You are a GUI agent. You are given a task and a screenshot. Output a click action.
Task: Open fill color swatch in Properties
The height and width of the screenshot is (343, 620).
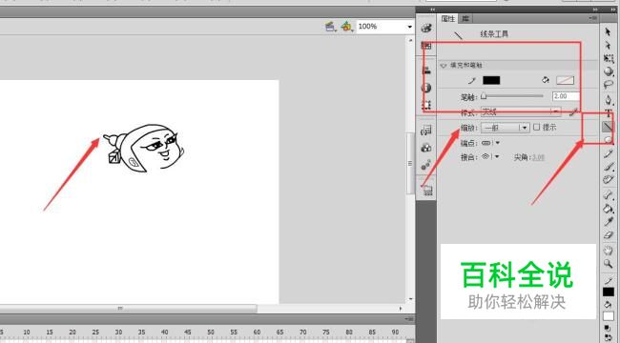[565, 80]
